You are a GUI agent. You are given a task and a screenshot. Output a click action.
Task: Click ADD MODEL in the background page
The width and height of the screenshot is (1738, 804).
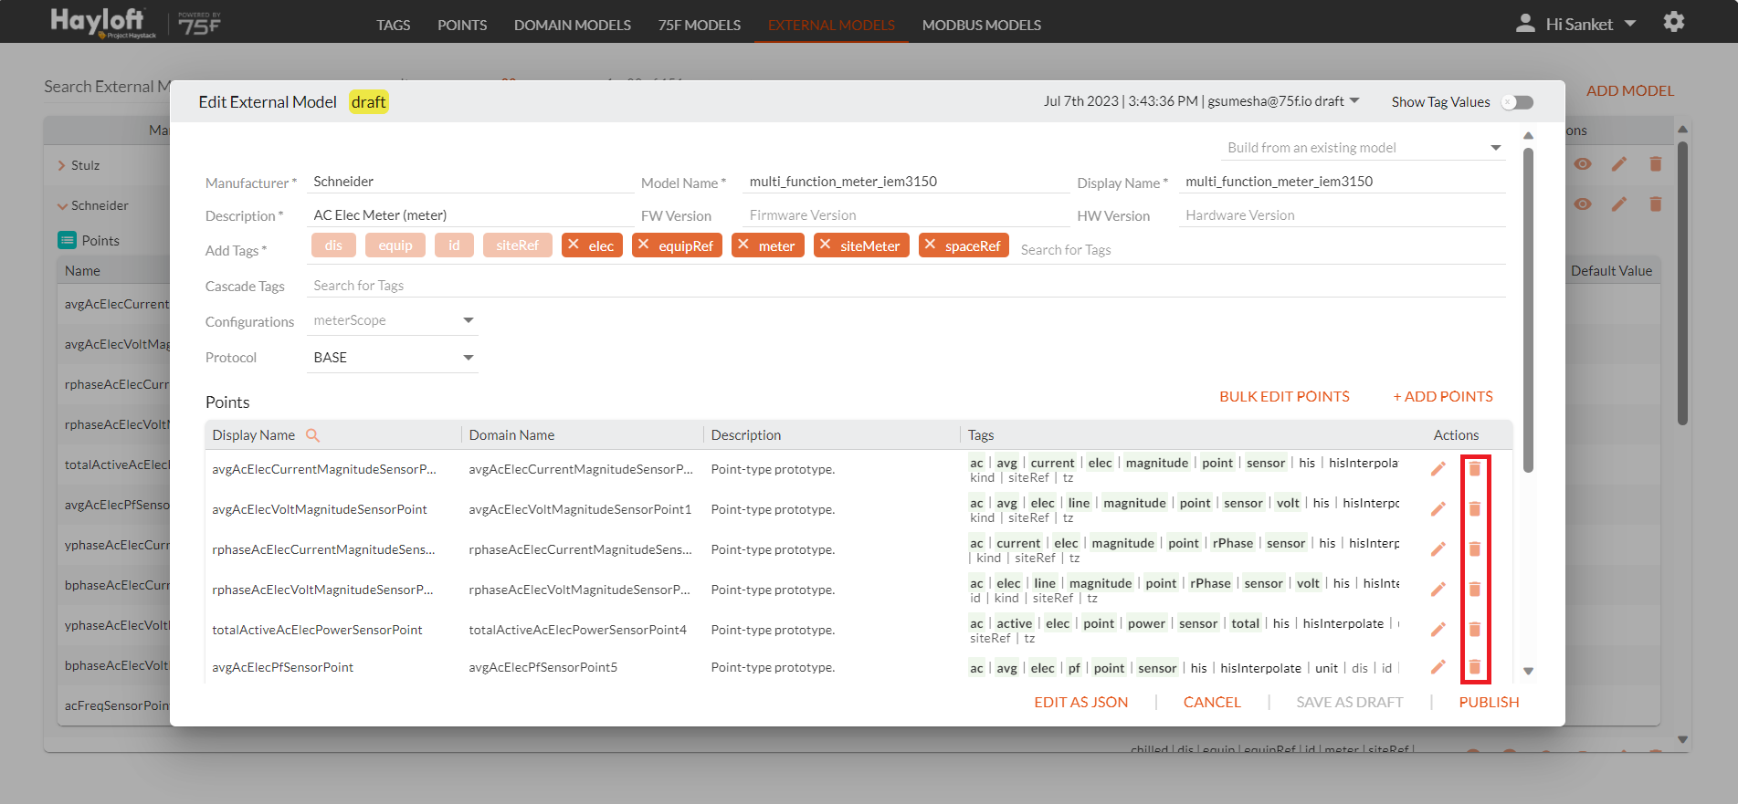(1630, 90)
